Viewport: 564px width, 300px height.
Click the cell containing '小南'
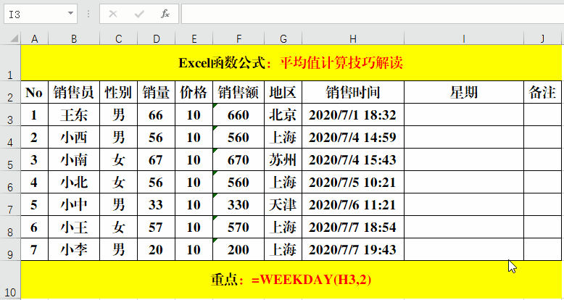(74, 159)
